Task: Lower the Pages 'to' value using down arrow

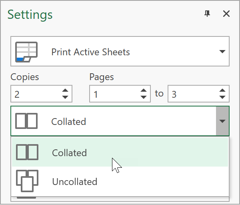Action: pyautogui.click(x=222, y=97)
